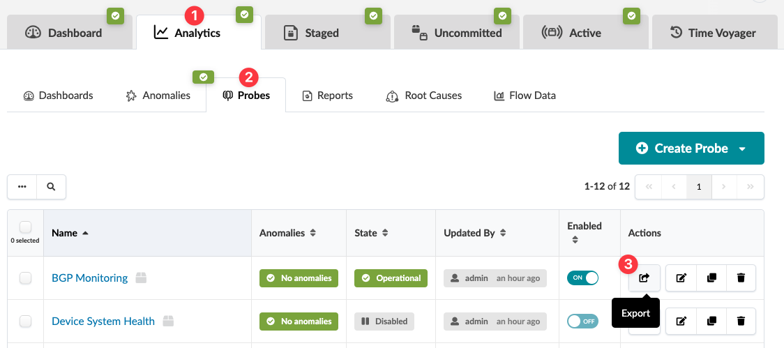Disable the BGP Monitoring probe toggle
This screenshot has height=348, width=784.
point(582,278)
